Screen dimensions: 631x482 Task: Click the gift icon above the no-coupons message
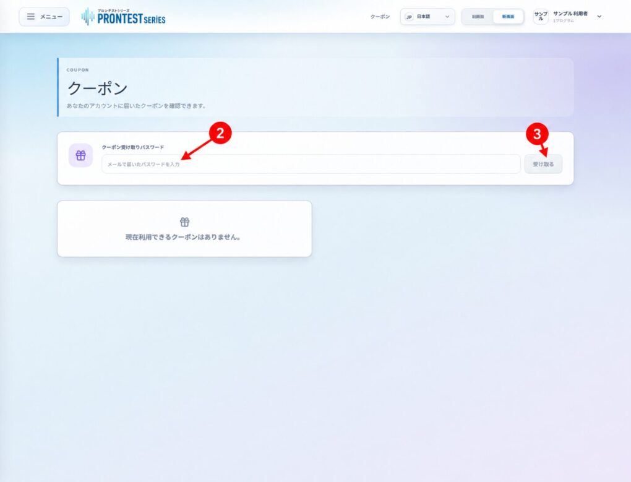pos(185,222)
